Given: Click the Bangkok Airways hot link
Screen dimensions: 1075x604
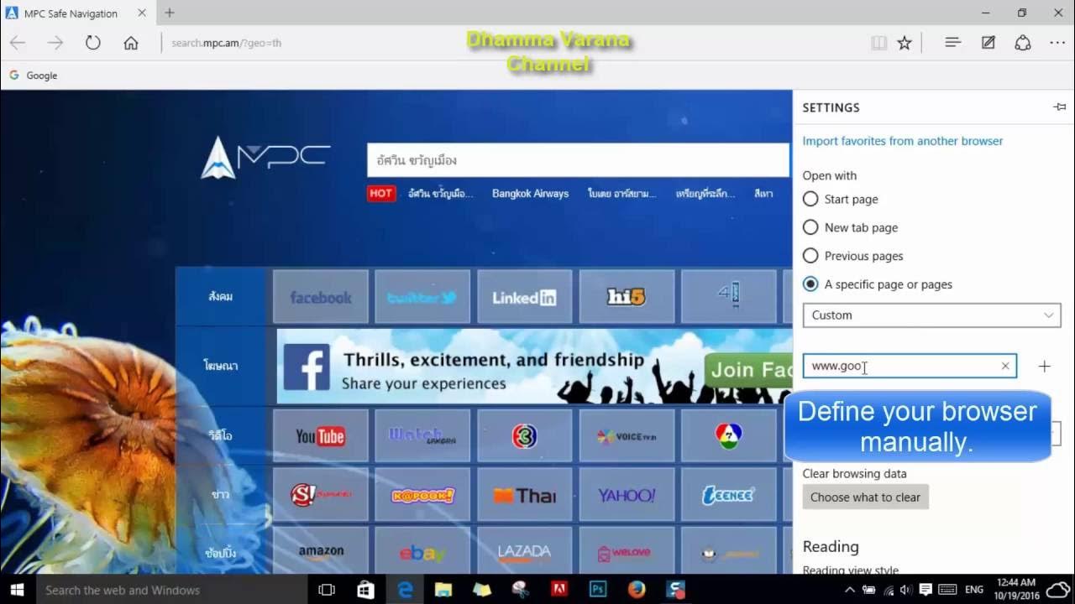Looking at the screenshot, I should click(530, 193).
